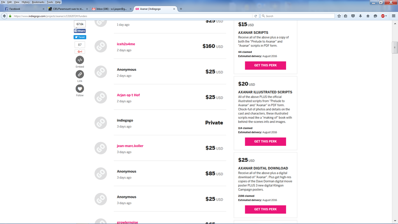The image size is (398, 224).
Task: Open Downloads arrow icon
Action: [360, 16]
